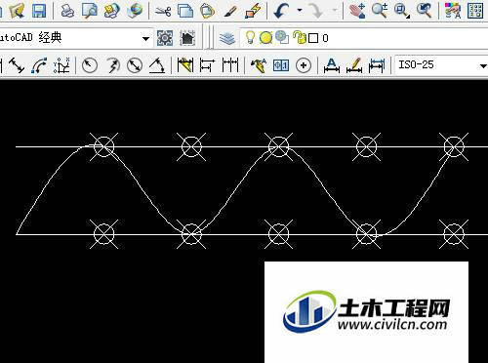Select the Match Properties brush
The height and width of the screenshot is (363, 488).
pyautogui.click(x=230, y=11)
